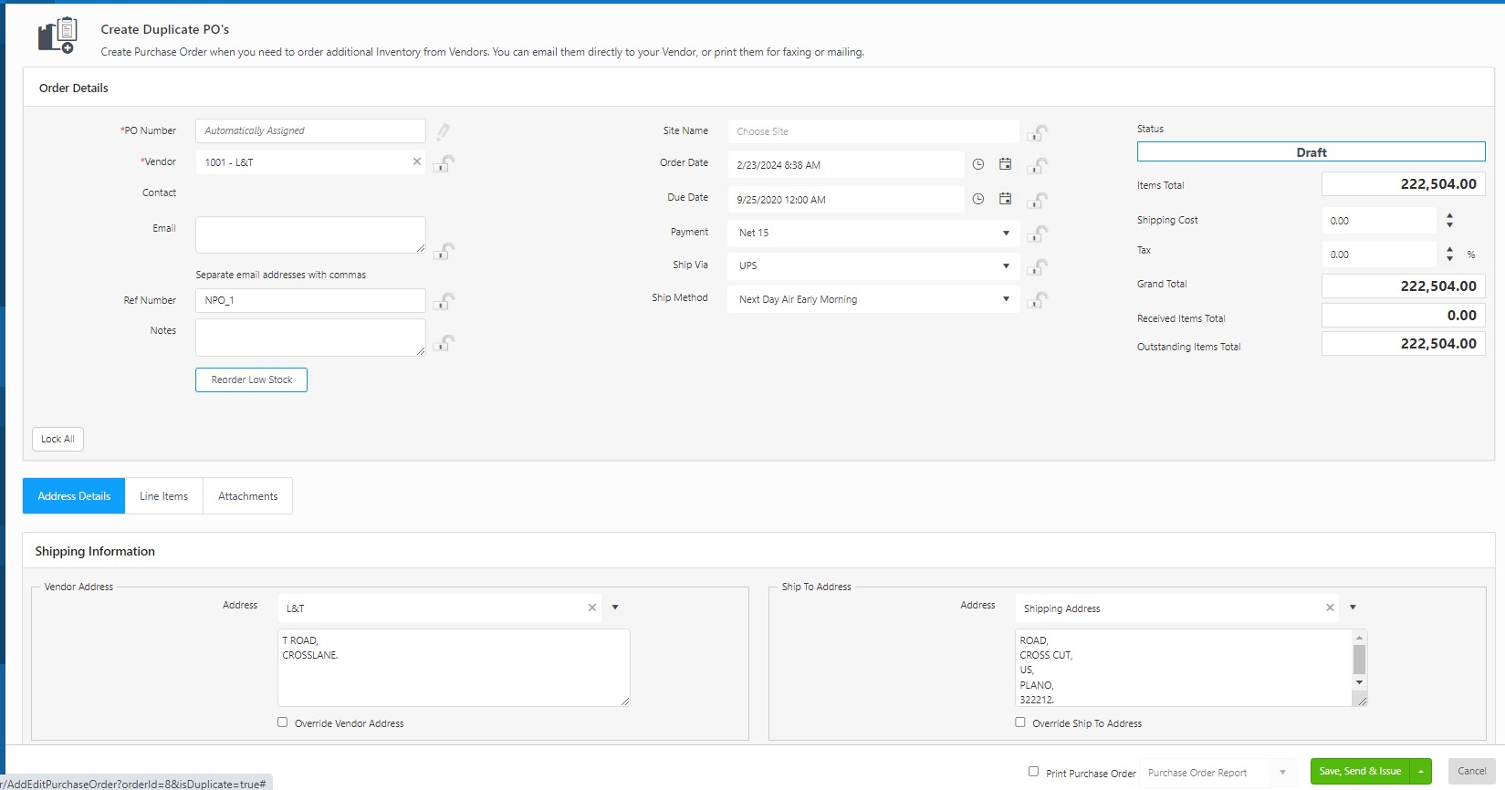Viewport: 1505px width, 790px height.
Task: Open the calendar picker for Due Date
Action: (1005, 199)
